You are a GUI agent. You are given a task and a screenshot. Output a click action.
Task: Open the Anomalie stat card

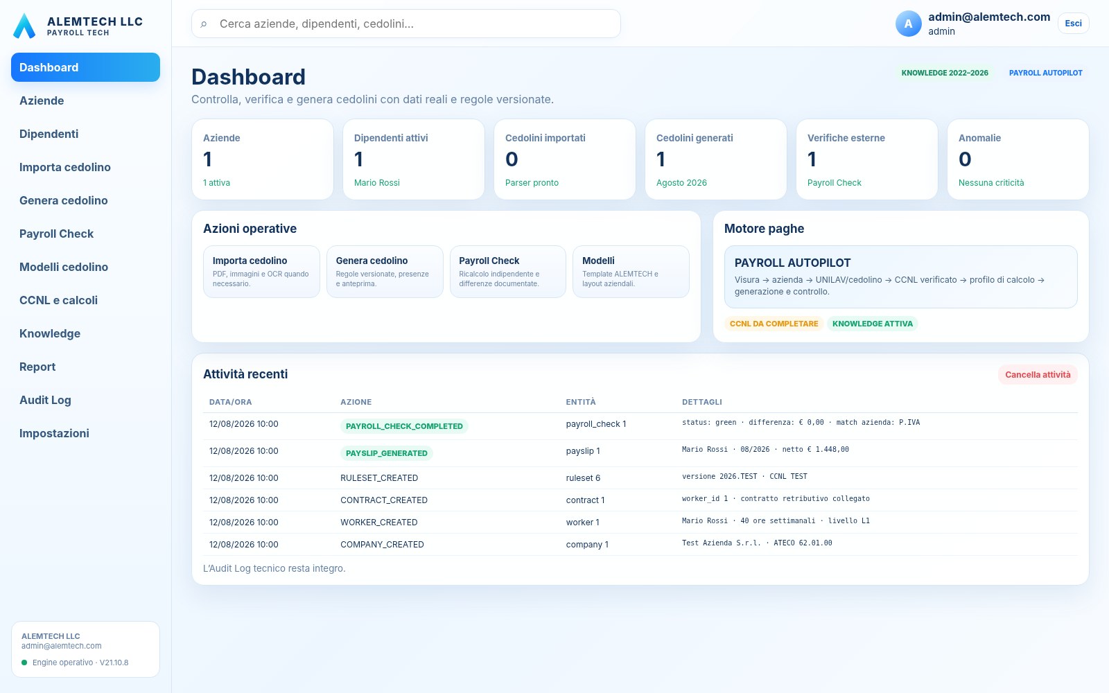click(1018, 159)
